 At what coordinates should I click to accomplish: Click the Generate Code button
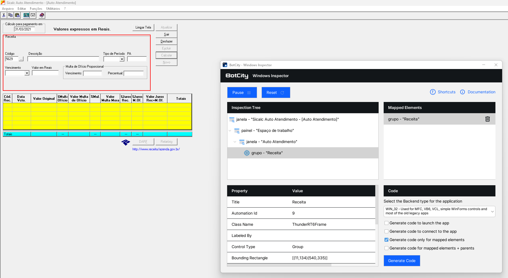pyautogui.click(x=402, y=261)
